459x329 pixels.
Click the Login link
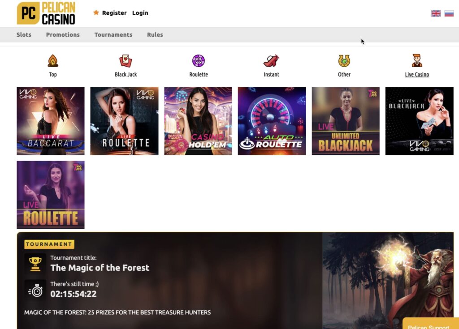[x=140, y=13]
